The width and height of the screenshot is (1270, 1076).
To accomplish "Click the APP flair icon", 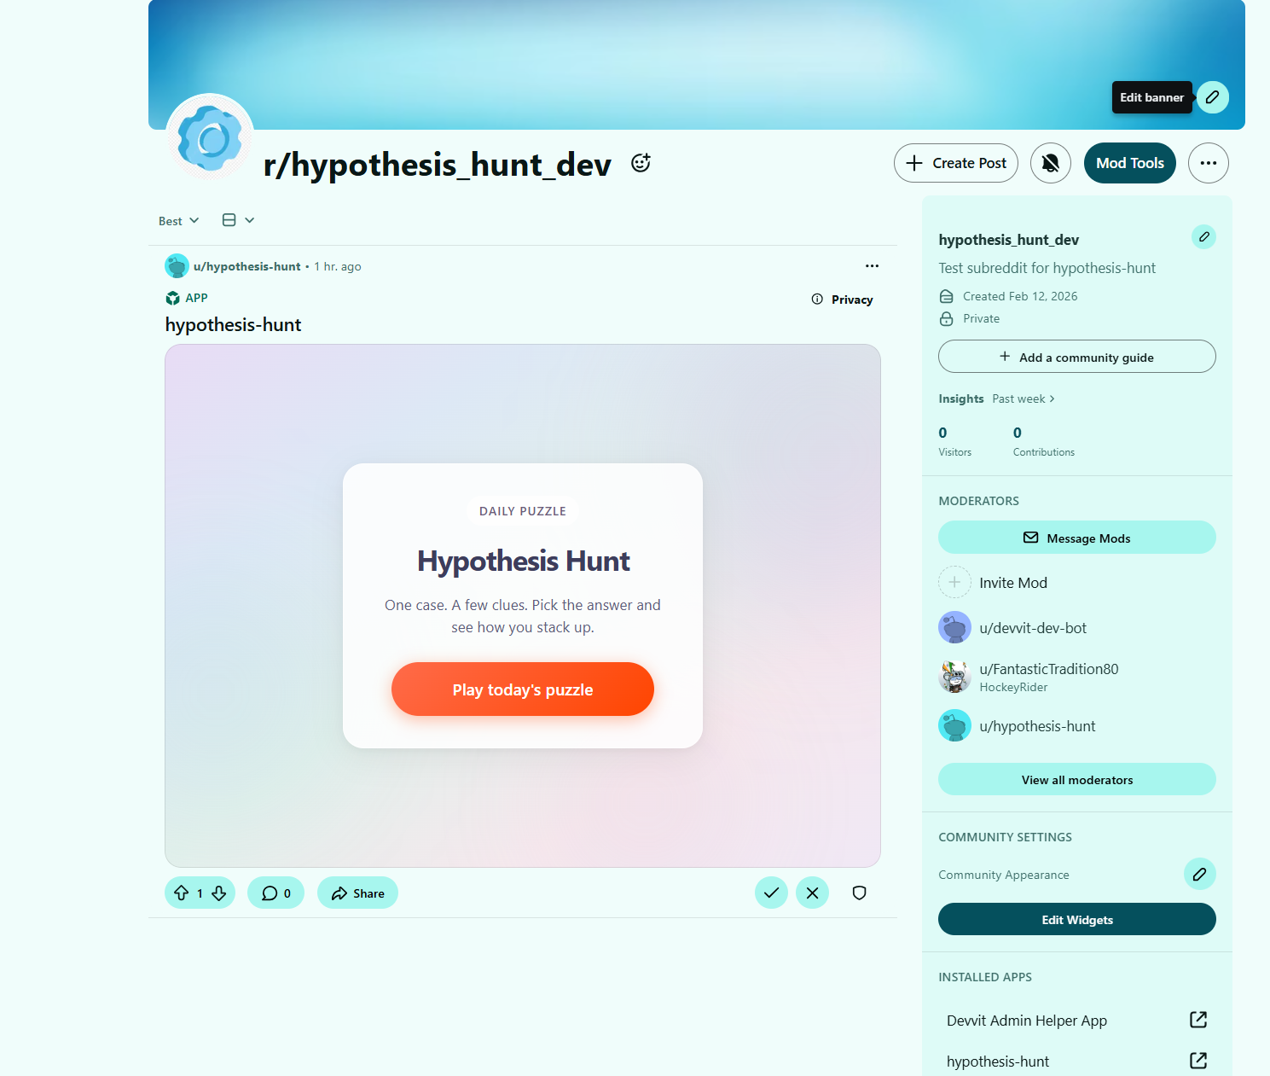I will click(x=173, y=298).
